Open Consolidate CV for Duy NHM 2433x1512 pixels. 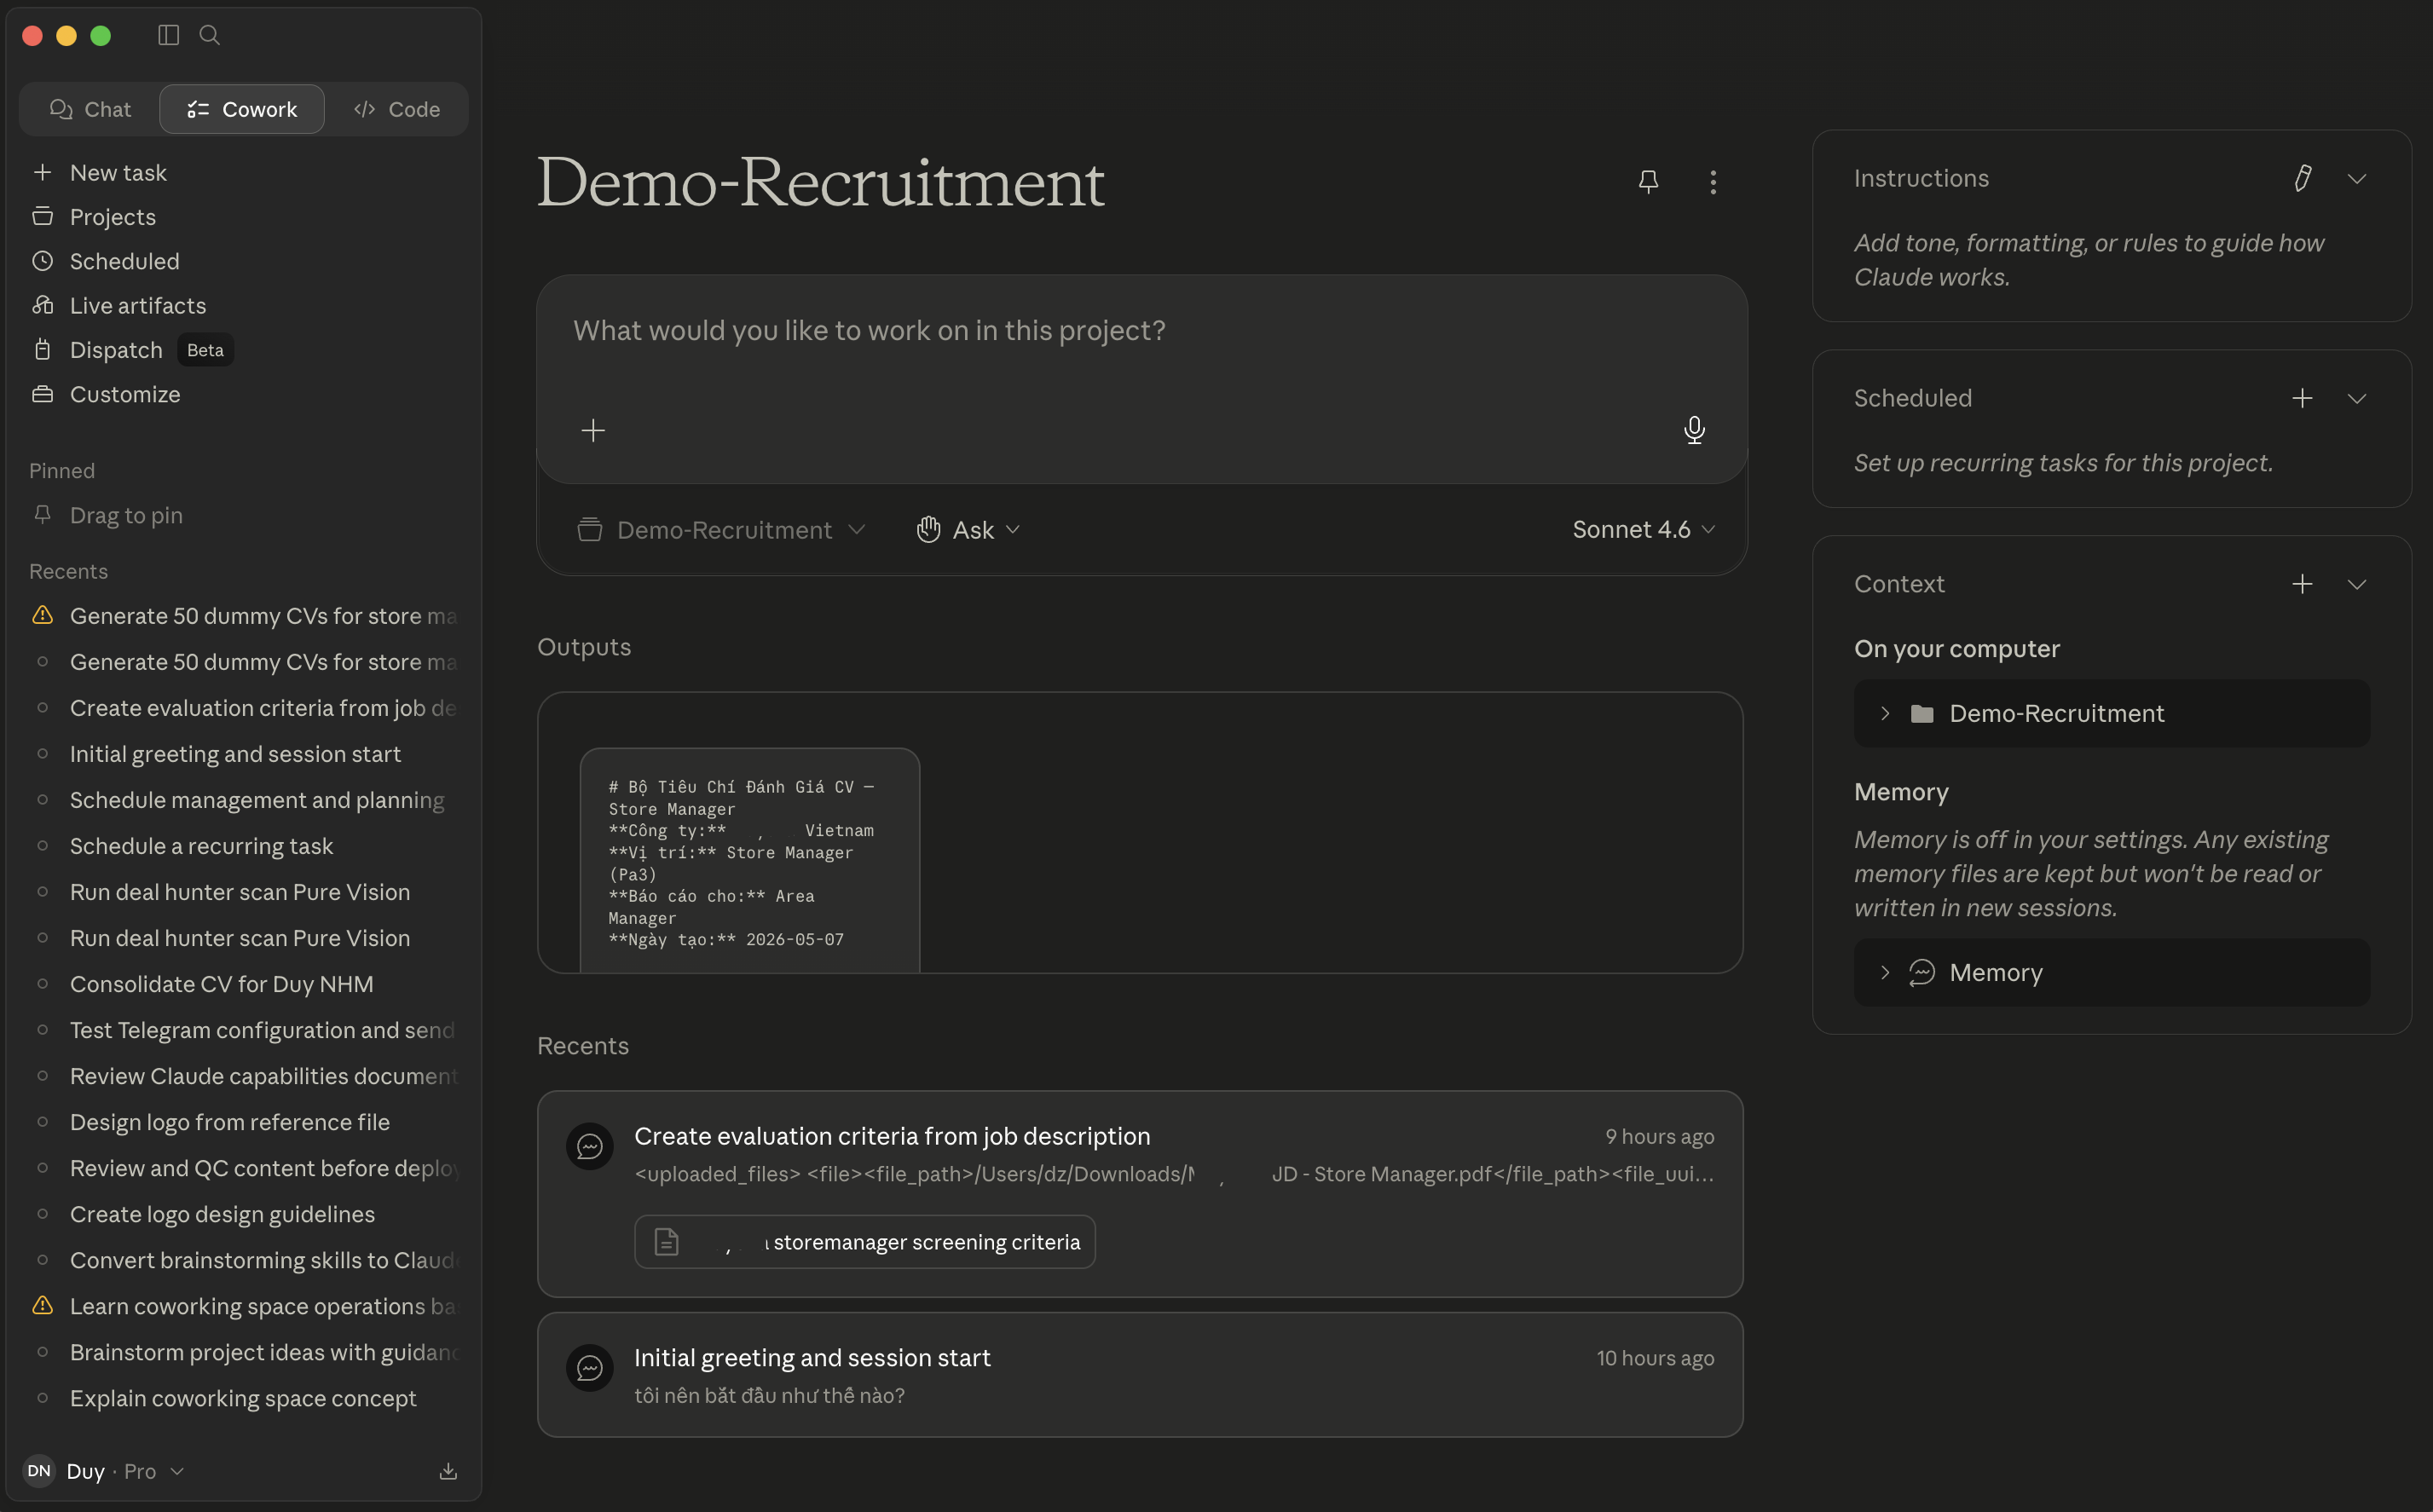tap(244, 983)
